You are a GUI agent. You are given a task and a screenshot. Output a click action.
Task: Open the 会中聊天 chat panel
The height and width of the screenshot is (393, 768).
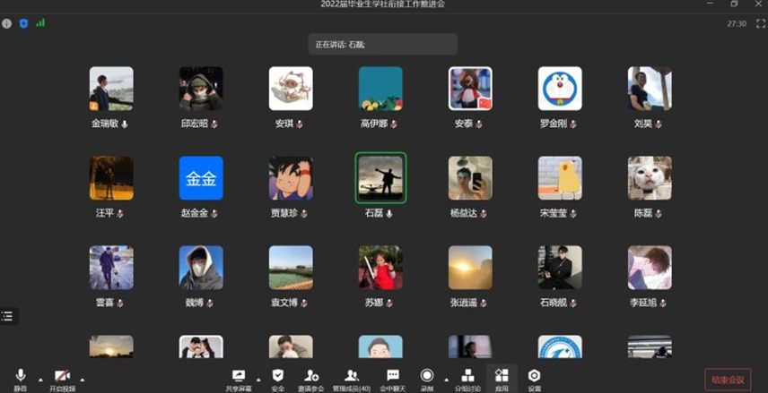[392, 378]
